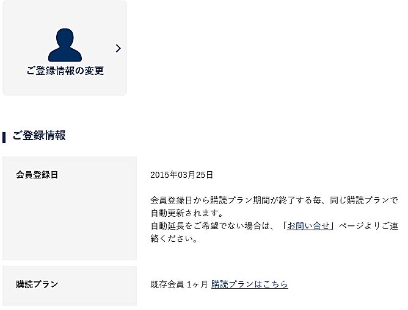Open the お問い合せ link

coord(308,226)
